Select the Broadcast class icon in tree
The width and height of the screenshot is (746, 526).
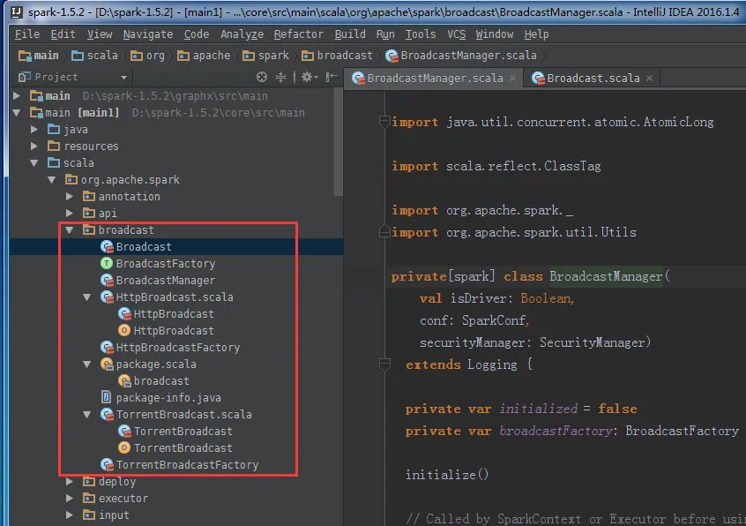click(107, 246)
